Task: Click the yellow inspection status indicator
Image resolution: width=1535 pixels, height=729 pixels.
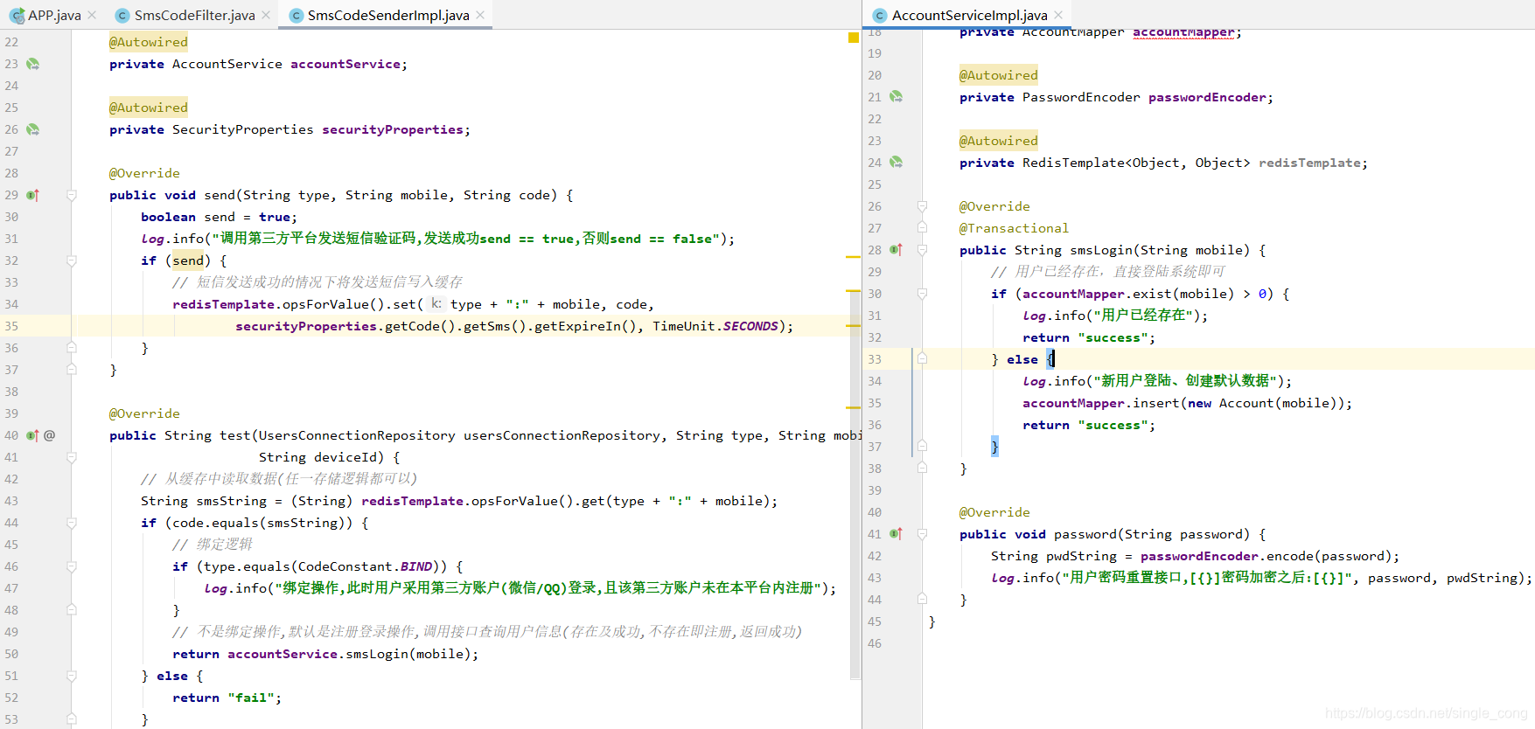Action: pos(854,38)
